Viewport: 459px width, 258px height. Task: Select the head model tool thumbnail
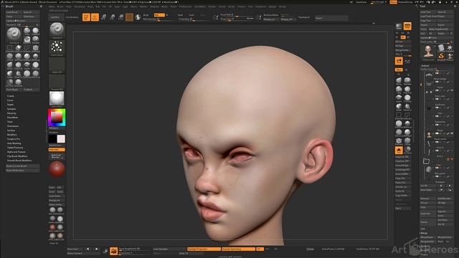click(x=428, y=52)
